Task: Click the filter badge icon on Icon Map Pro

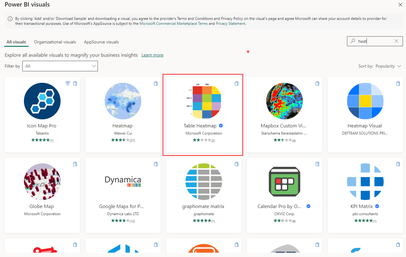Action: (68, 83)
